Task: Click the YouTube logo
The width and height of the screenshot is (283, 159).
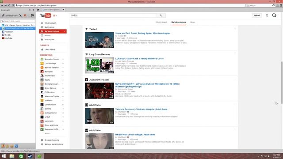Action: tap(46, 15)
